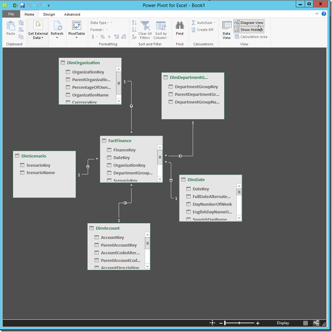This screenshot has height=332, width=332.
Task: Click the down scroll arrow in DimOrganization
Action: [119, 101]
